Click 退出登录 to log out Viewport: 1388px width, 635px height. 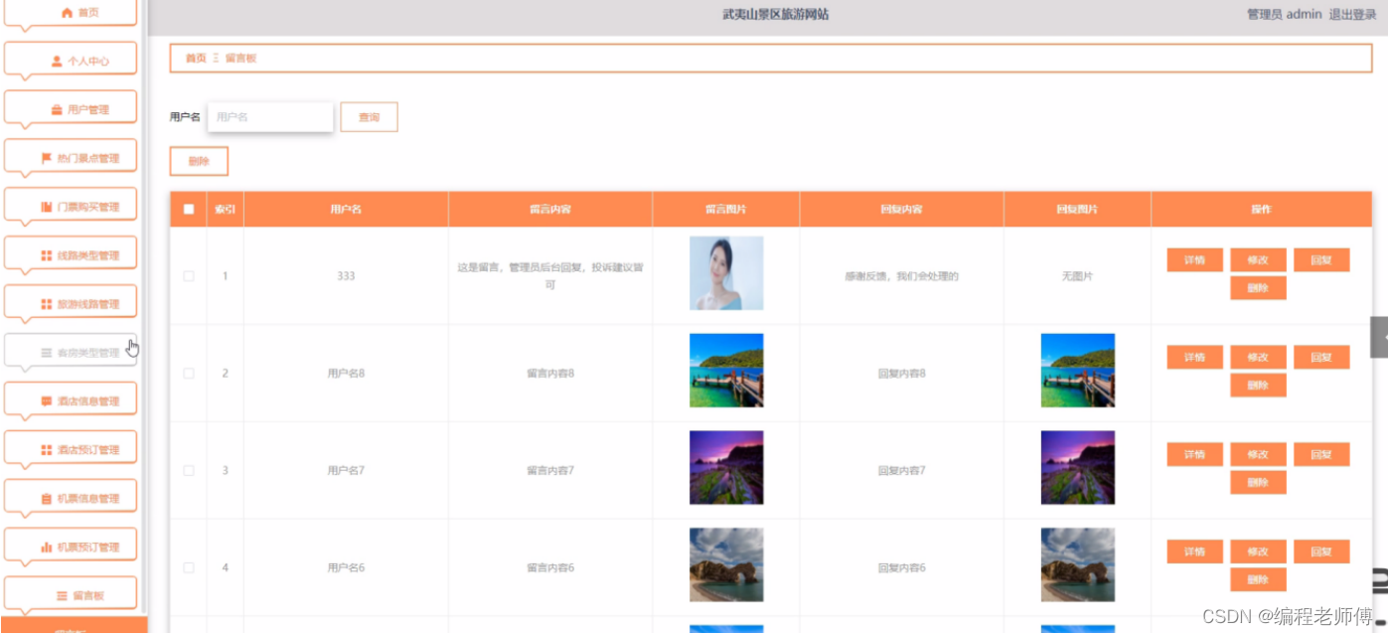pos(1353,14)
